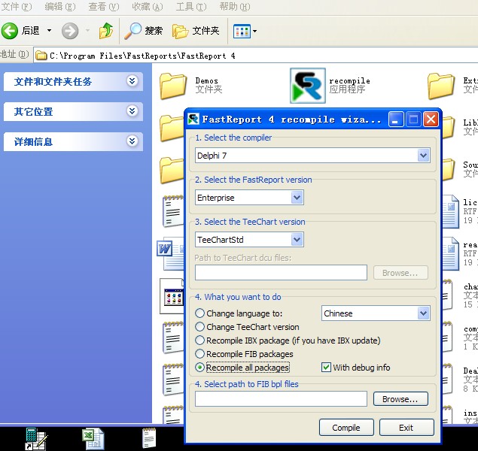
Task: Uncheck the 'With debug info' checkbox
Action: point(326,368)
